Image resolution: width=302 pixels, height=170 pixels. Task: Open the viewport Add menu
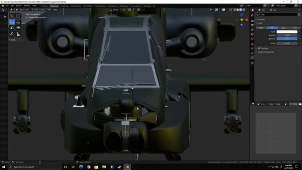click(49, 9)
